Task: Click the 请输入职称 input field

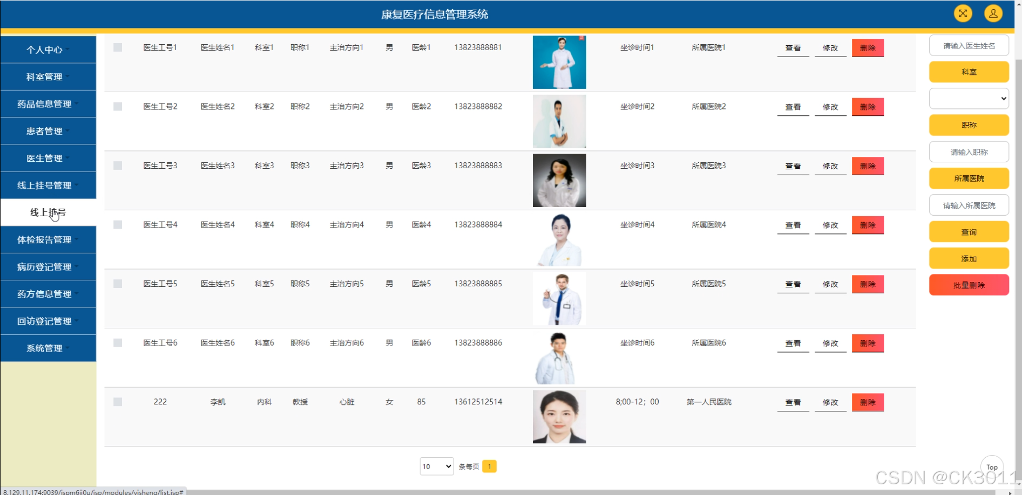Action: coord(969,152)
